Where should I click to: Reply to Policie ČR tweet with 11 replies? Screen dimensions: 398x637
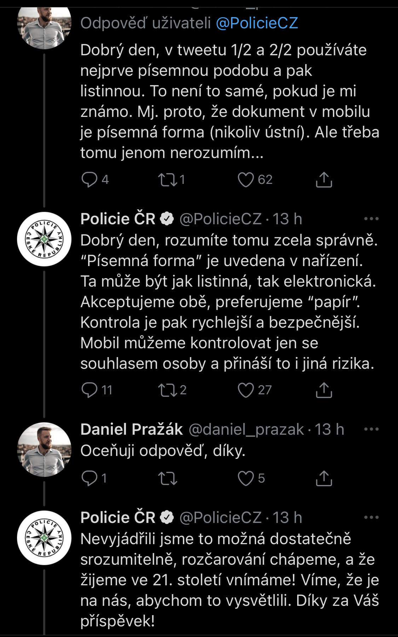point(89,390)
